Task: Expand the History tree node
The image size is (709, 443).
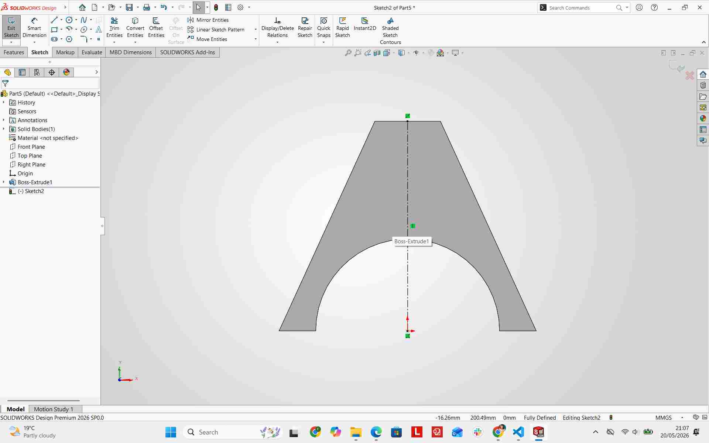Action: tap(4, 102)
